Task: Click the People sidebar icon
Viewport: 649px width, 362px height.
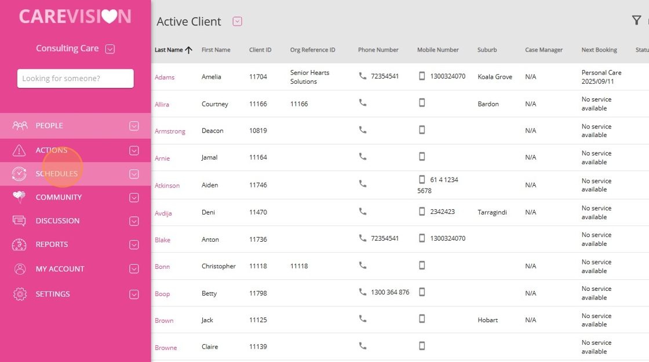Action: [x=20, y=125]
